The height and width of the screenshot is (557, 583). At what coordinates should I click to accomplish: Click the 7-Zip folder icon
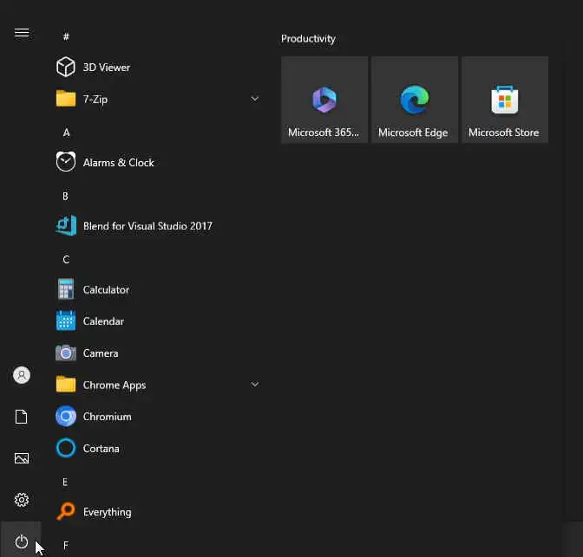[66, 99]
